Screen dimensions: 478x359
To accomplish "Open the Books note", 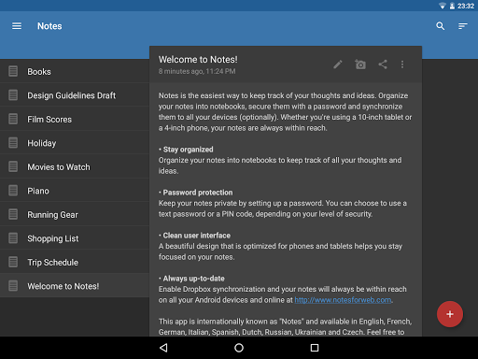I will 75,71.
